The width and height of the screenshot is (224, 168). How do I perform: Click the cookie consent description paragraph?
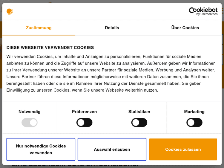(x=111, y=73)
